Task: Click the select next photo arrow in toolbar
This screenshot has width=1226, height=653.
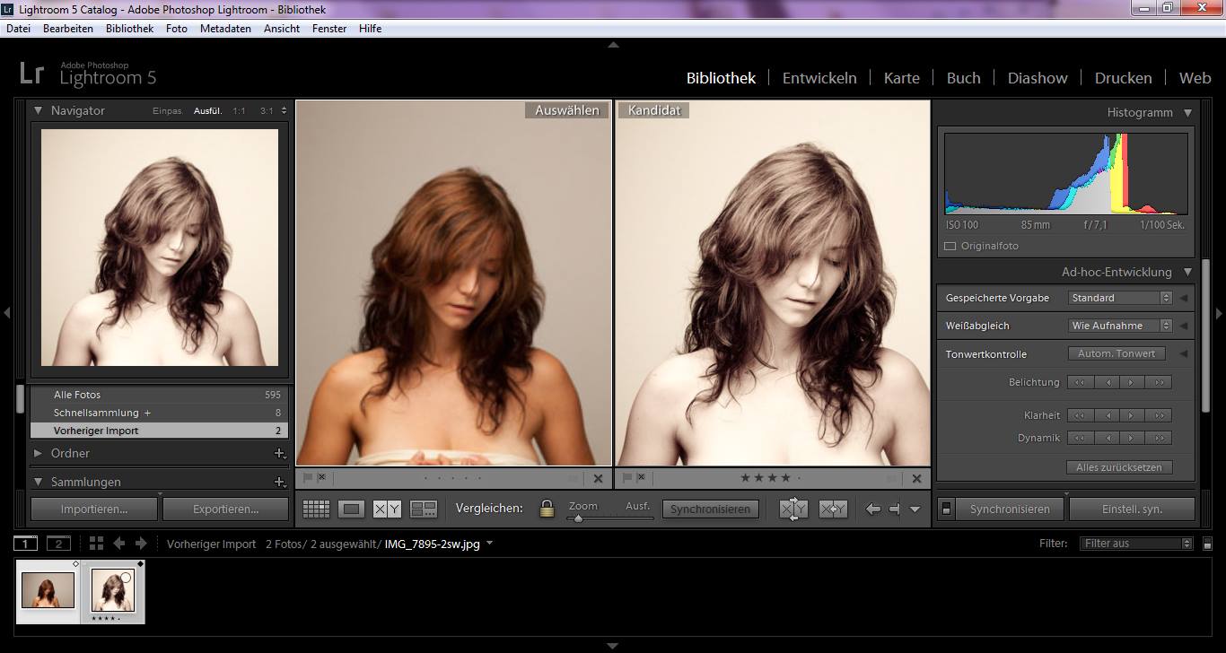Action: (894, 509)
